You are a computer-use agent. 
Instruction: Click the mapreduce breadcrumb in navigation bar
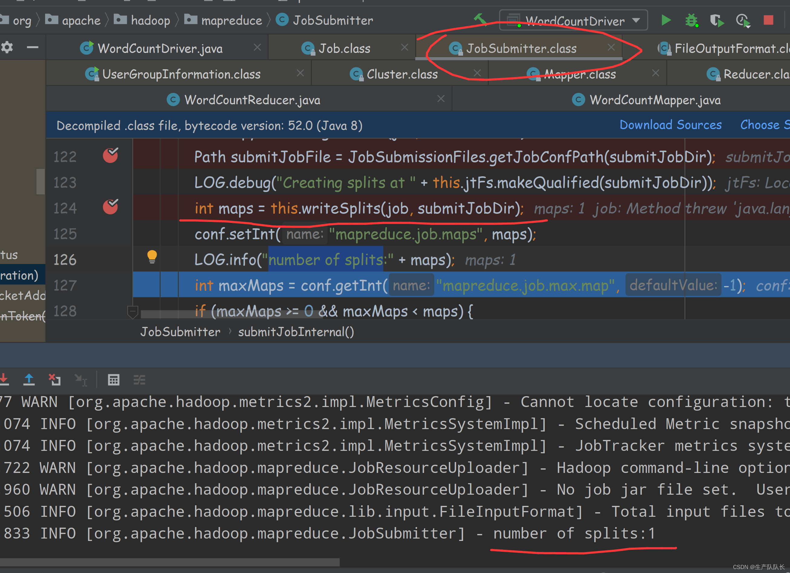click(231, 20)
